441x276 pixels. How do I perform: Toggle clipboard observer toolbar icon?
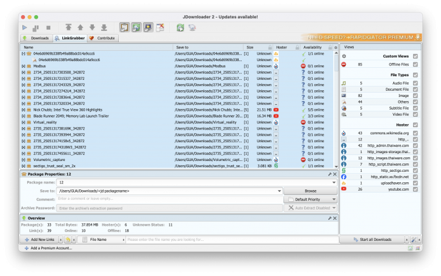[x=124, y=28]
